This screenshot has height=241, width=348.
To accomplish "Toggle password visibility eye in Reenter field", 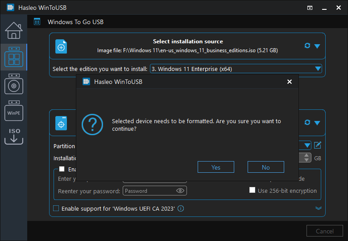I will coord(180,191).
